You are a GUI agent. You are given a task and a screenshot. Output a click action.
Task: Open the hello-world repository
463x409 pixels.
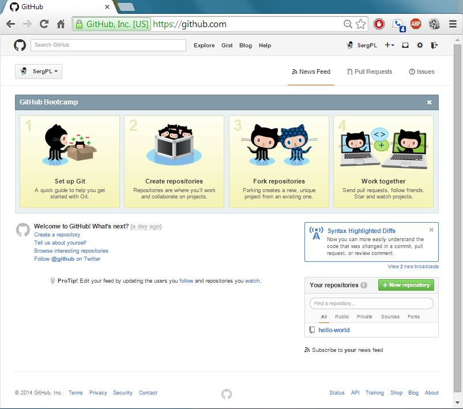[334, 330]
